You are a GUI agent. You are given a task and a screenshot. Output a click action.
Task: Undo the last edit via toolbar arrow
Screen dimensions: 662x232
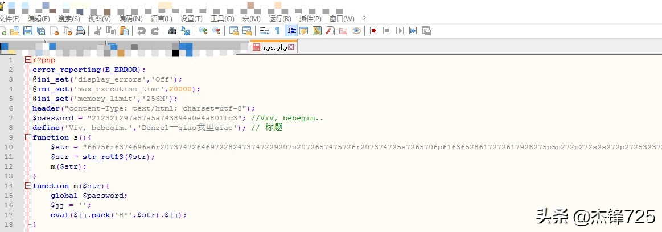(142, 30)
